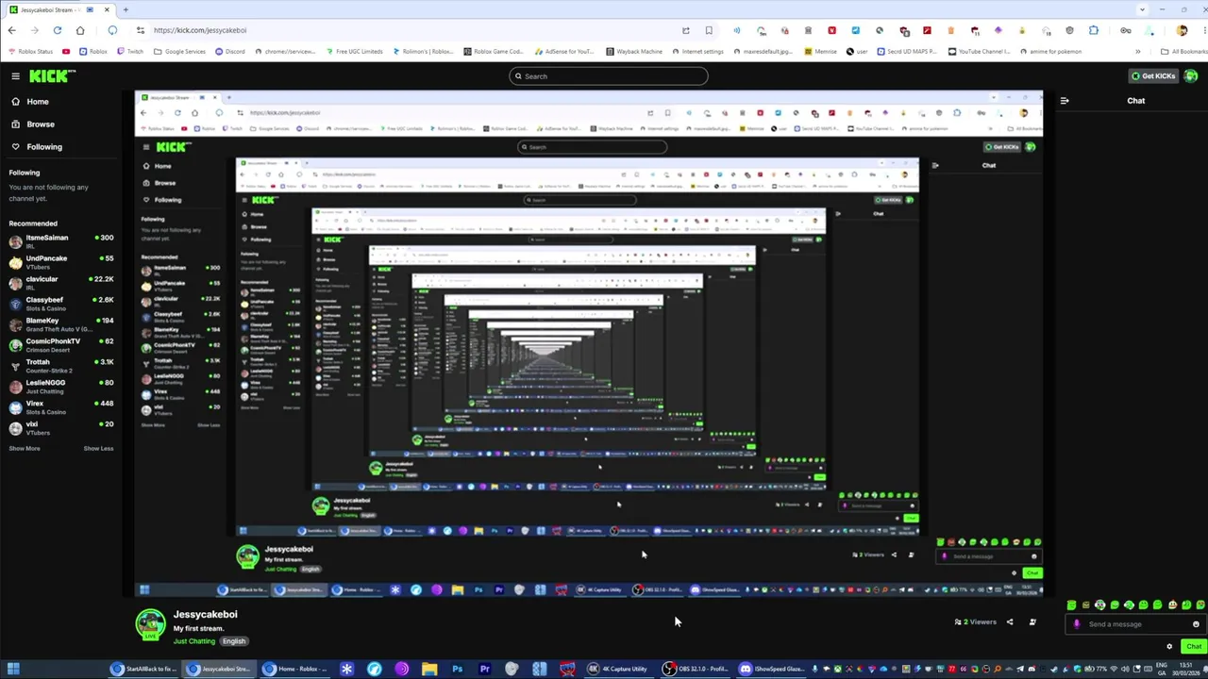Open the tab search dropdown arrow
Screen dimensions: 1208x679
click(x=1142, y=9)
